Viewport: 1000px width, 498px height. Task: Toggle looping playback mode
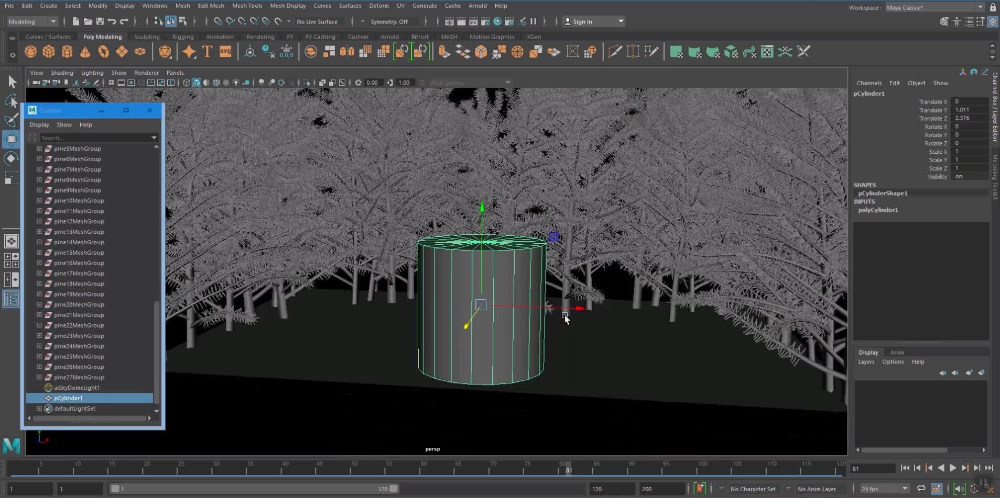(x=921, y=489)
